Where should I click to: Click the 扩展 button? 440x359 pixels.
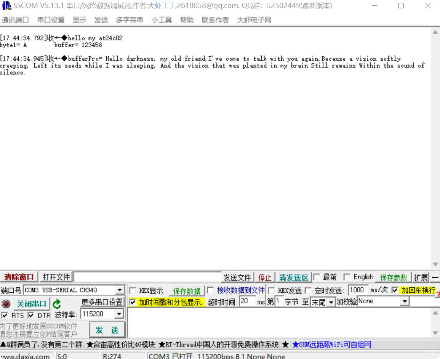(x=421, y=277)
